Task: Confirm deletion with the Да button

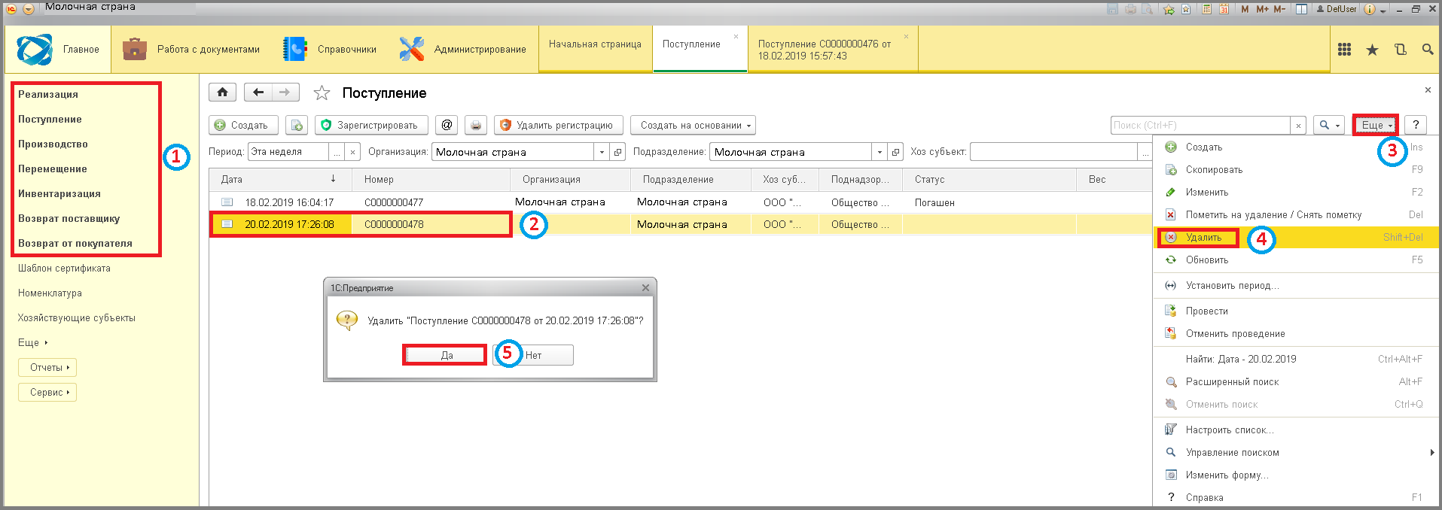Action: [x=447, y=355]
